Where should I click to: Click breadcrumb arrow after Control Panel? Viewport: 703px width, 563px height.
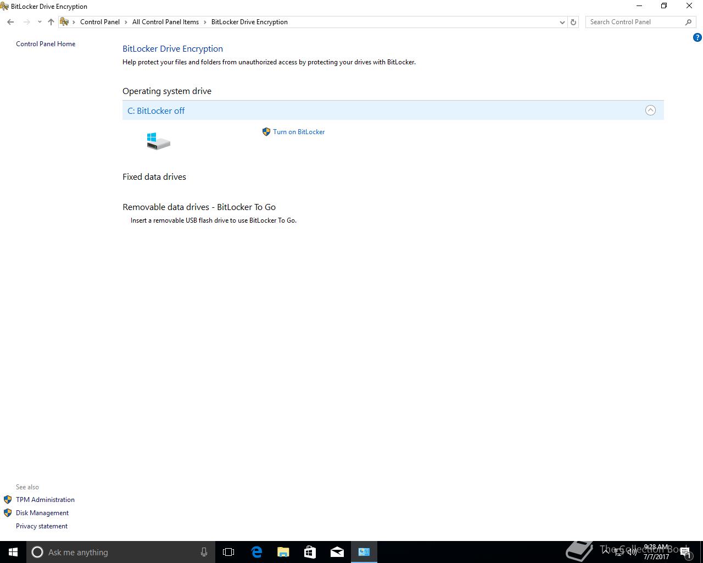(126, 22)
